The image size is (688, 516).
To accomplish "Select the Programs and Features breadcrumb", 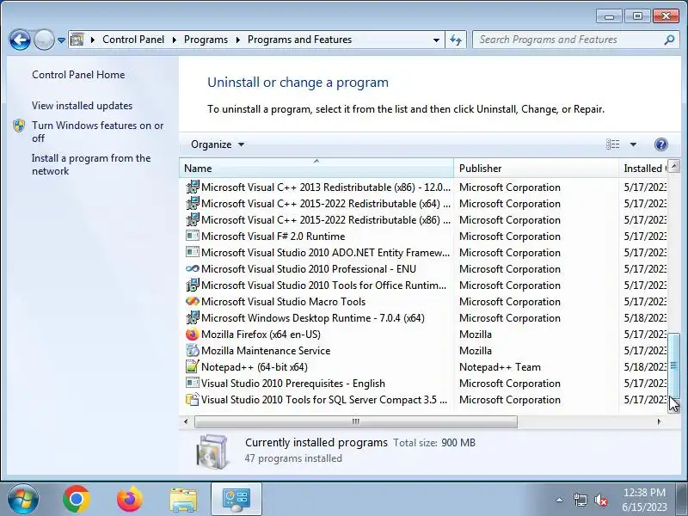I will pos(299,40).
